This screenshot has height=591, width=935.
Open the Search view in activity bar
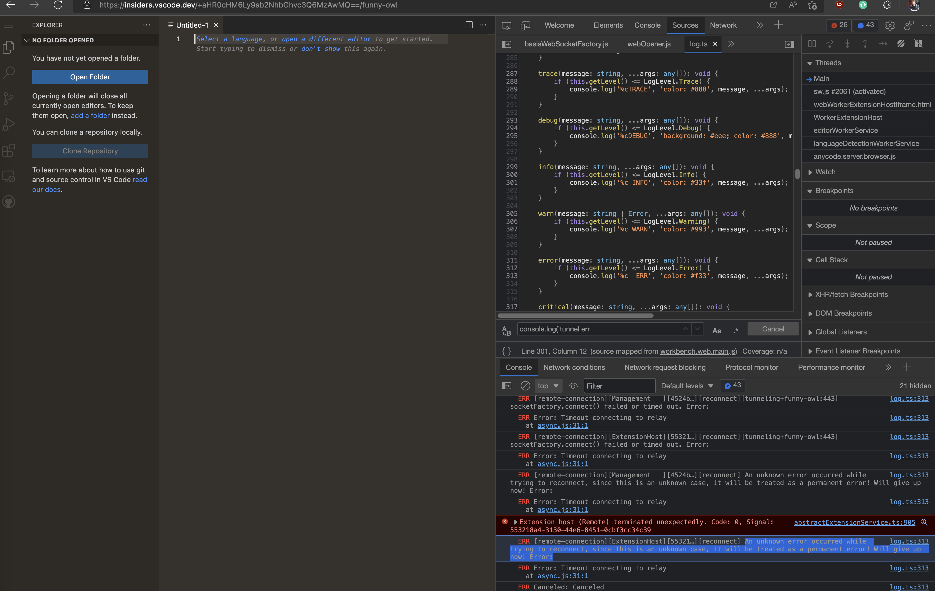(9, 72)
